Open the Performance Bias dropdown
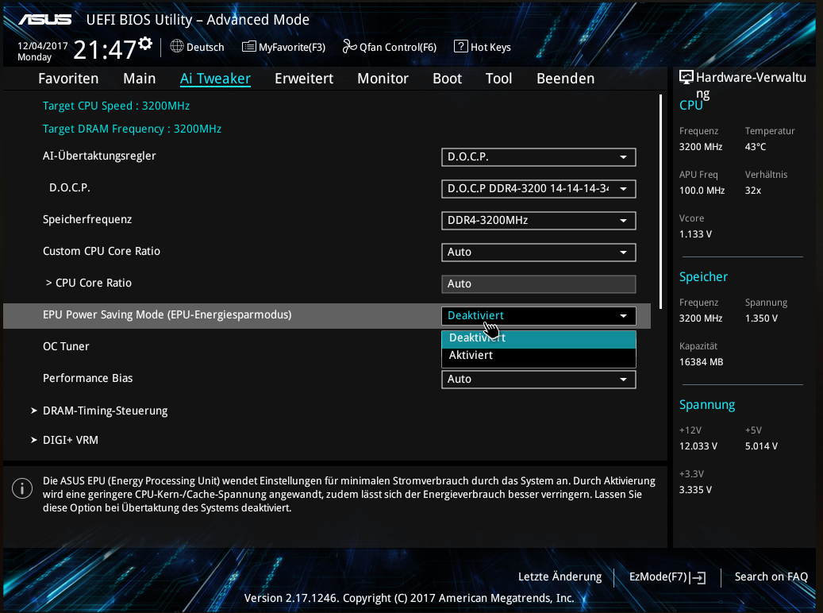 point(539,380)
